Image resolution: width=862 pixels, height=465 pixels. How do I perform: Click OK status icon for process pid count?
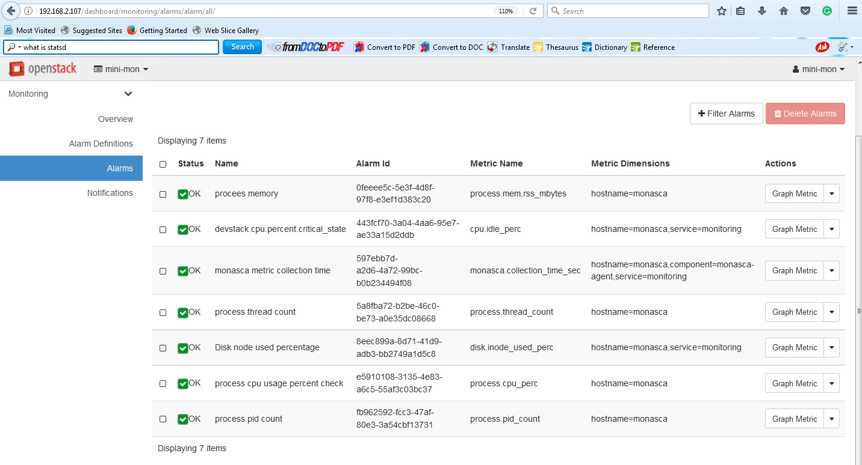[x=183, y=419]
